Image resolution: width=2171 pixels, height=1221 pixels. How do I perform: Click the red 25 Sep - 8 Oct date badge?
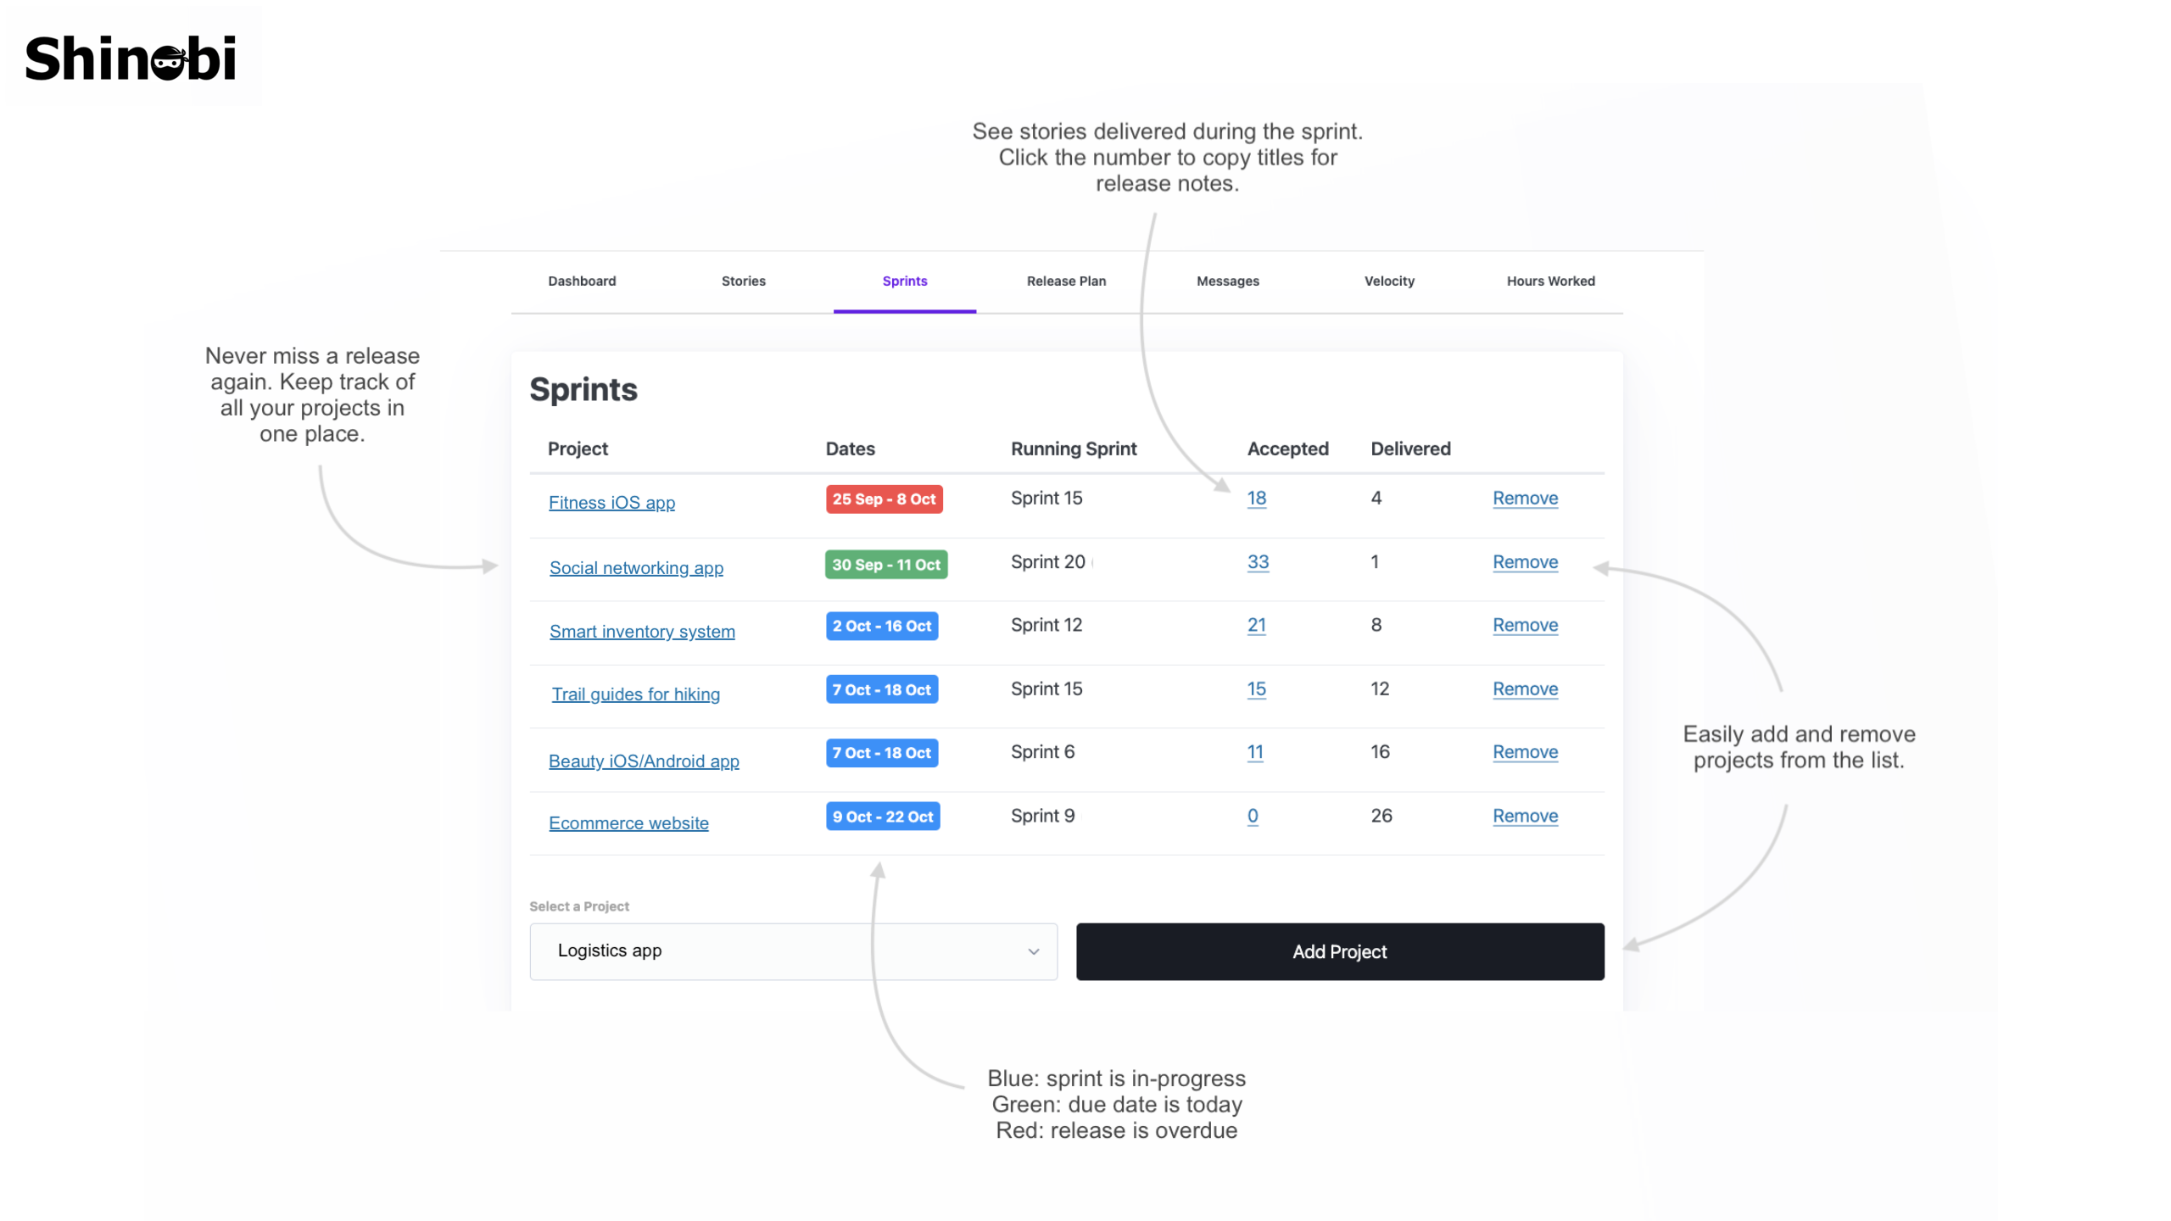(884, 499)
